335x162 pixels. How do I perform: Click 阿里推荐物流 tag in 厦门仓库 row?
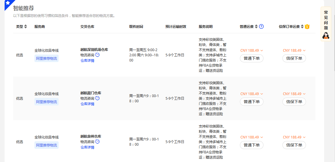[47, 102]
